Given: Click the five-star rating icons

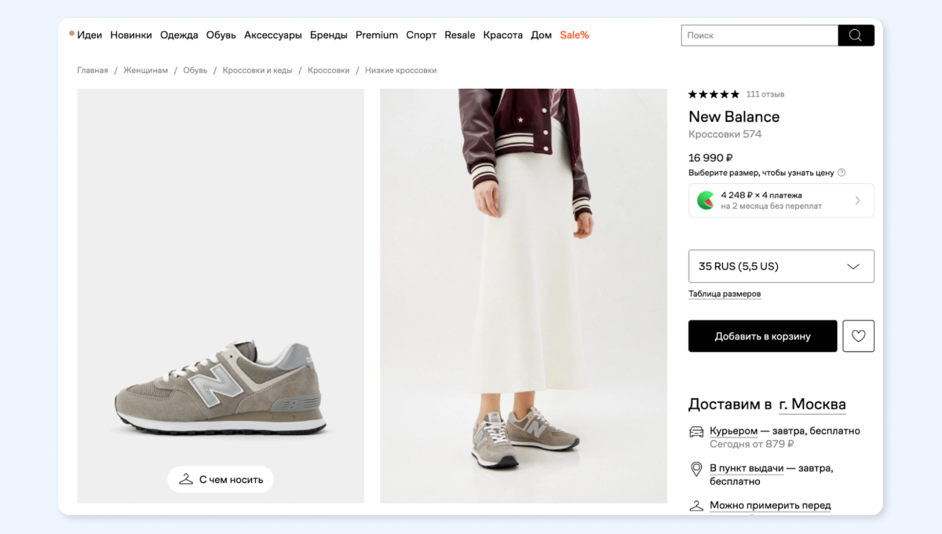Looking at the screenshot, I should pos(714,94).
